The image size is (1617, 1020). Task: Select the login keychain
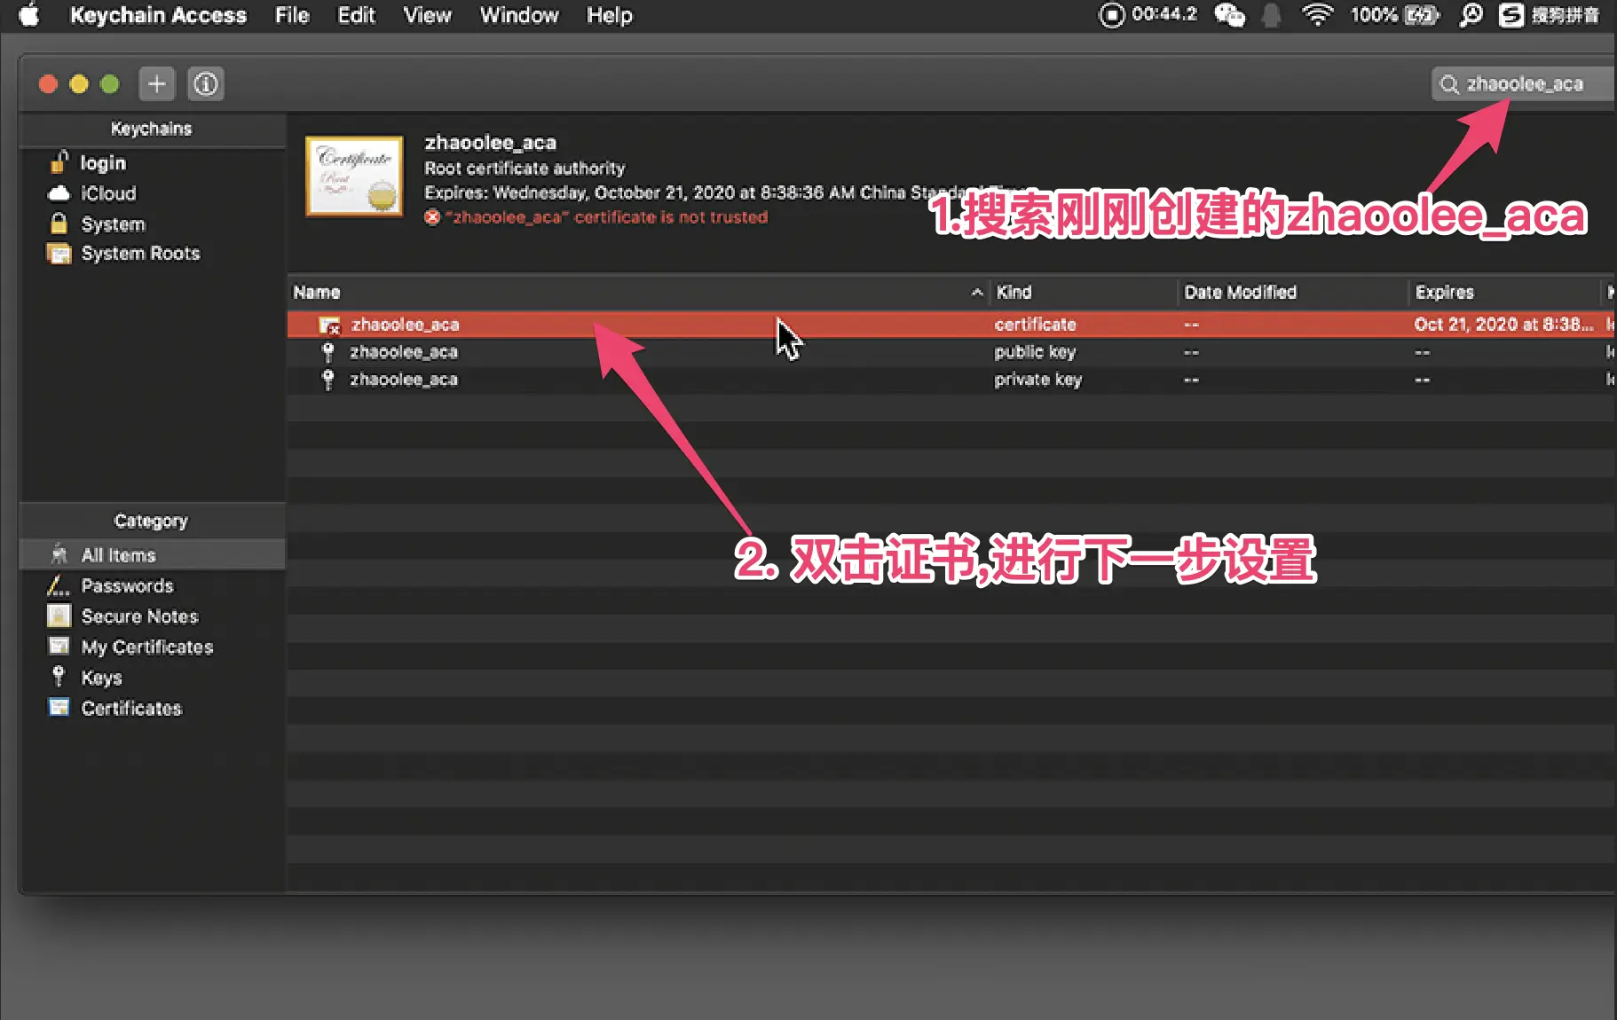coord(103,163)
